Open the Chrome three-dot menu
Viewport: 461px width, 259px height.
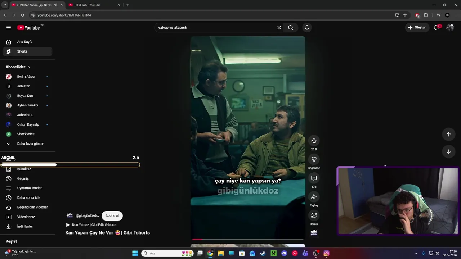click(456, 15)
